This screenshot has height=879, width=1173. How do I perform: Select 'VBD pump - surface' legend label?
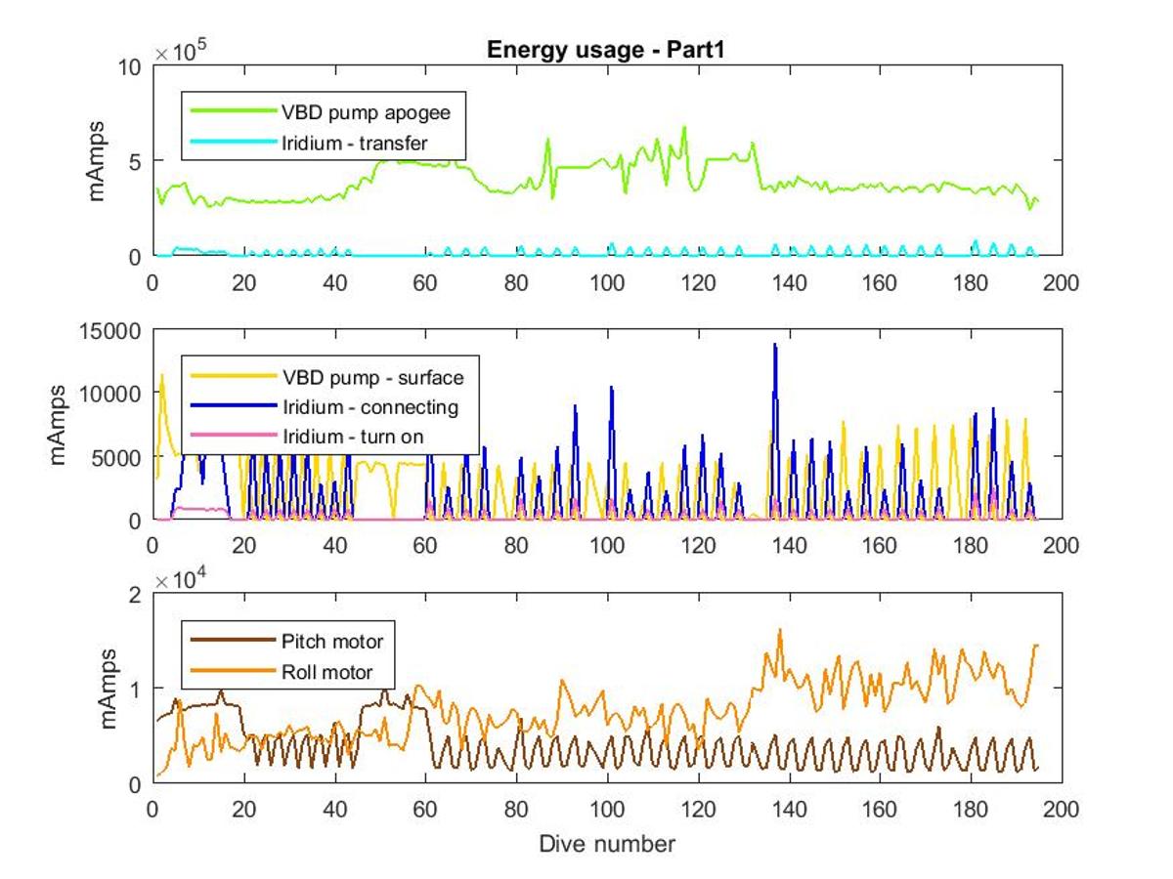(372, 377)
